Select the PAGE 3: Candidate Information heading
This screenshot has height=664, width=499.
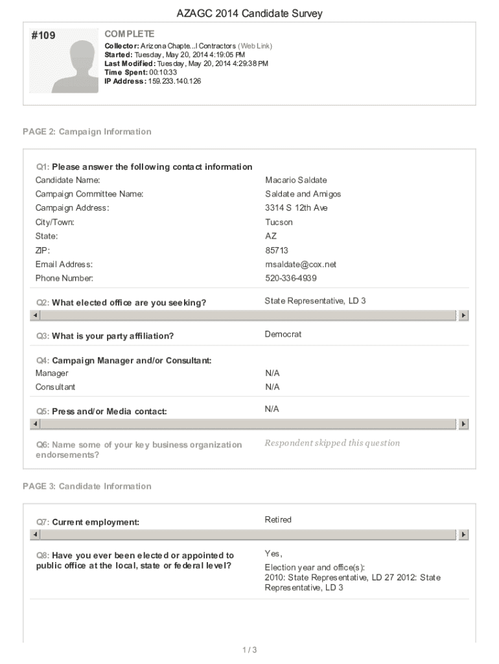click(87, 486)
